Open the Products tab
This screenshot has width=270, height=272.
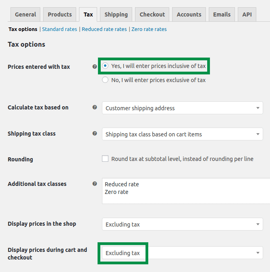pyautogui.click(x=60, y=14)
